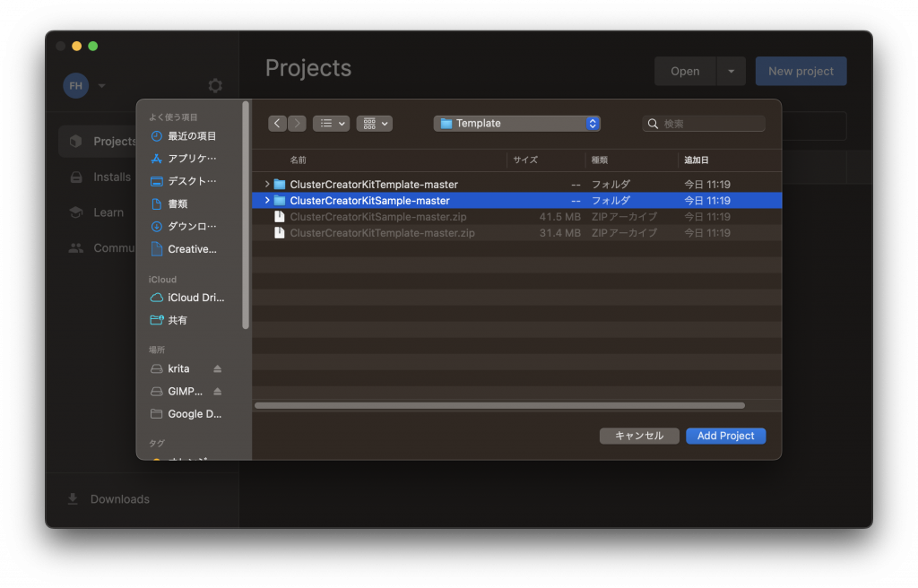
Task: Click the 検索 search field
Action: [710, 124]
